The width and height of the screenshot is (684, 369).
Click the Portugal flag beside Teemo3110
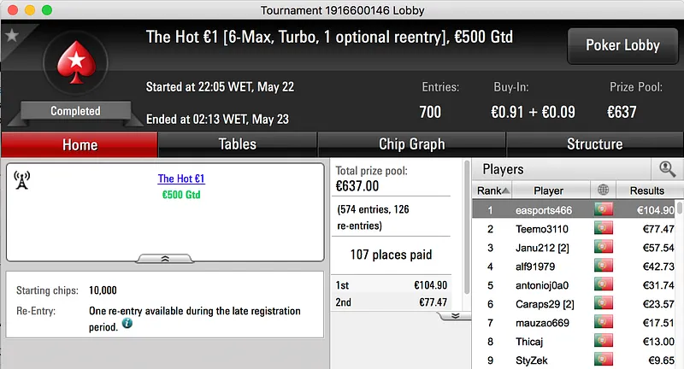coord(604,229)
